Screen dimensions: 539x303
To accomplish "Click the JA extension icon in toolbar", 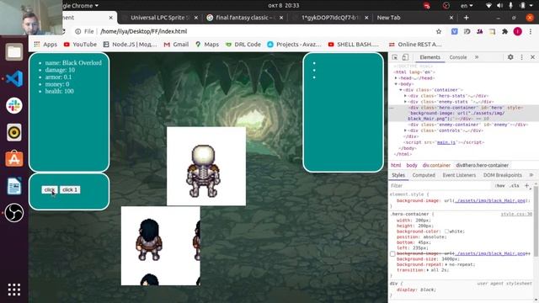I will pyautogui.click(x=479, y=32).
